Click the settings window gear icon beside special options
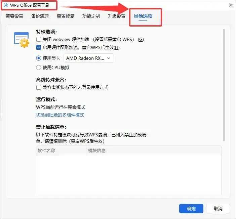 point(22,40)
